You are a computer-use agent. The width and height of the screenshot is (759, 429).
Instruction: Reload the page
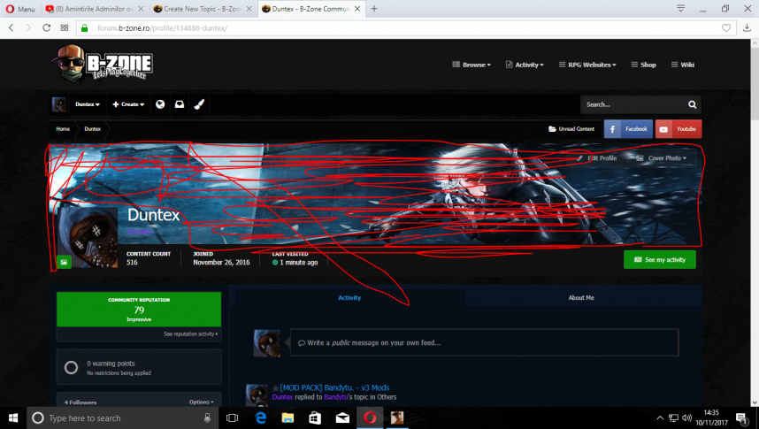point(47,28)
